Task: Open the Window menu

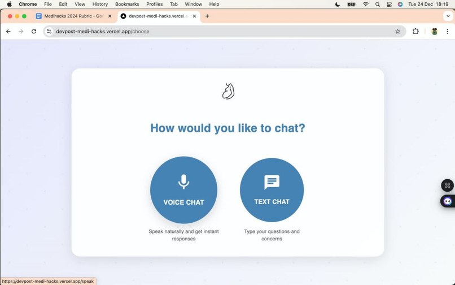Action: 193,4
